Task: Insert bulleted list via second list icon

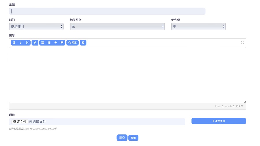Action: pos(49,43)
